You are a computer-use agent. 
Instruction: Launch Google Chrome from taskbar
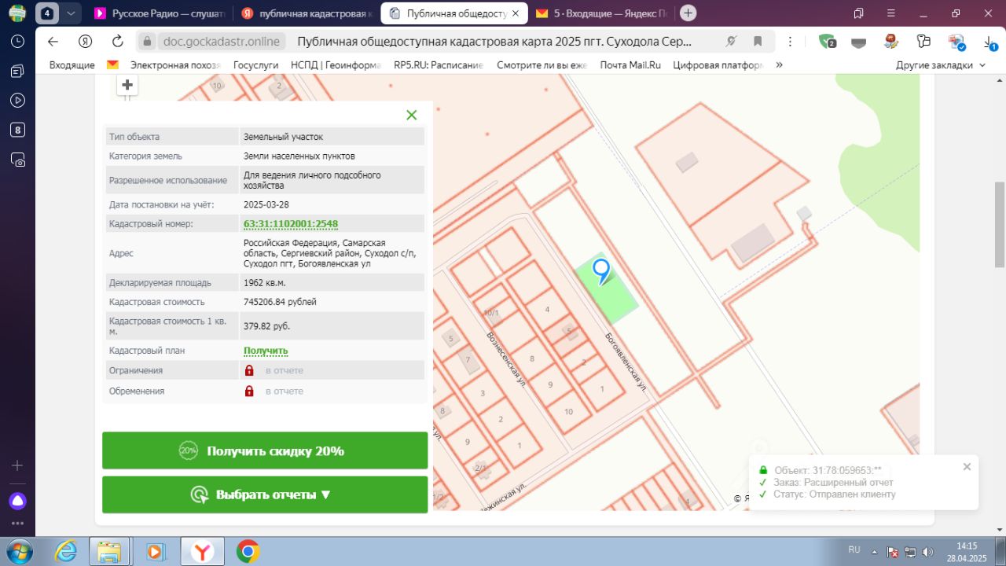[x=248, y=551]
